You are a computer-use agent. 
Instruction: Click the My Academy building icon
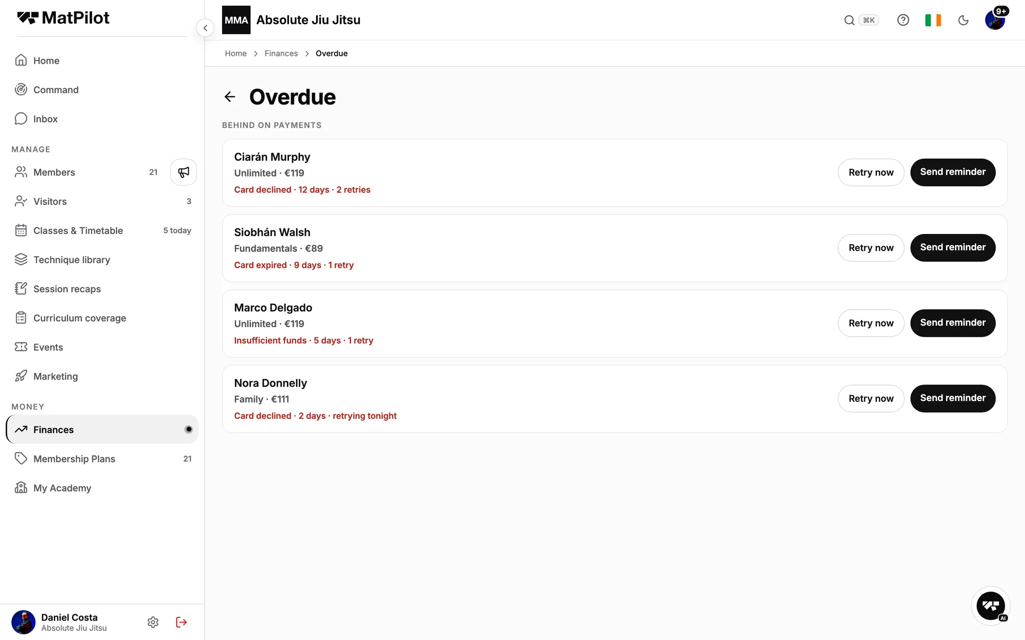pos(21,488)
